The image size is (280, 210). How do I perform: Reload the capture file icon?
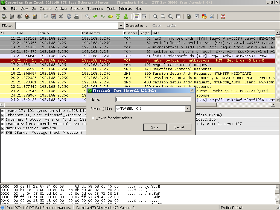click(69, 16)
